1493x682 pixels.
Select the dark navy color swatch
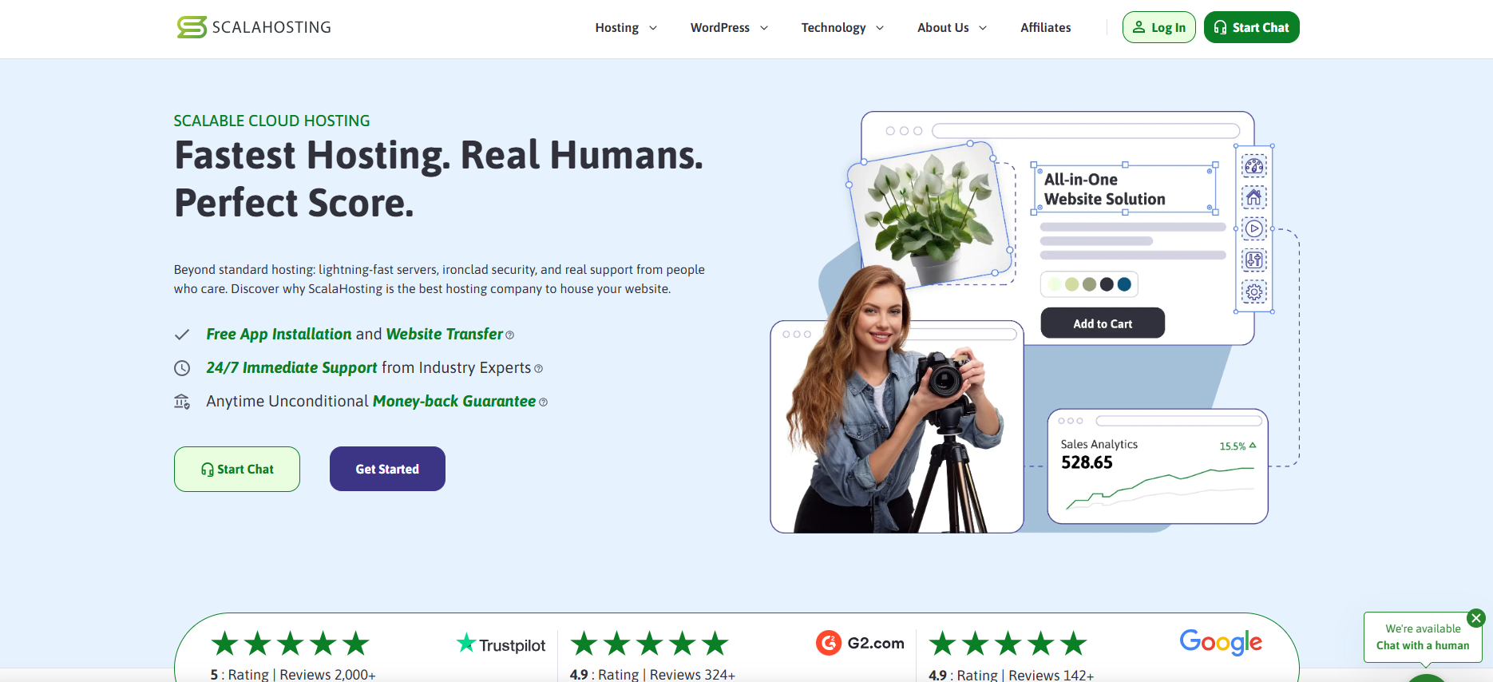(x=1107, y=284)
